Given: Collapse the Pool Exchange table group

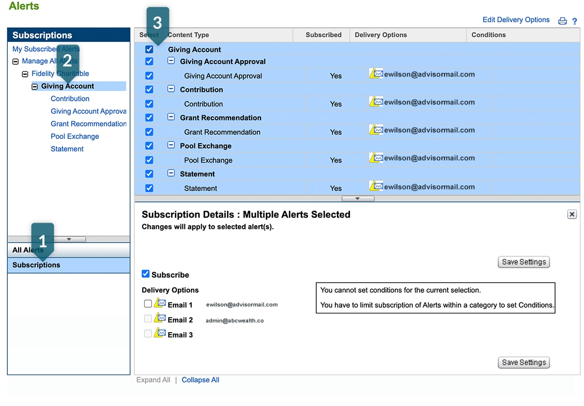Looking at the screenshot, I should [x=171, y=145].
